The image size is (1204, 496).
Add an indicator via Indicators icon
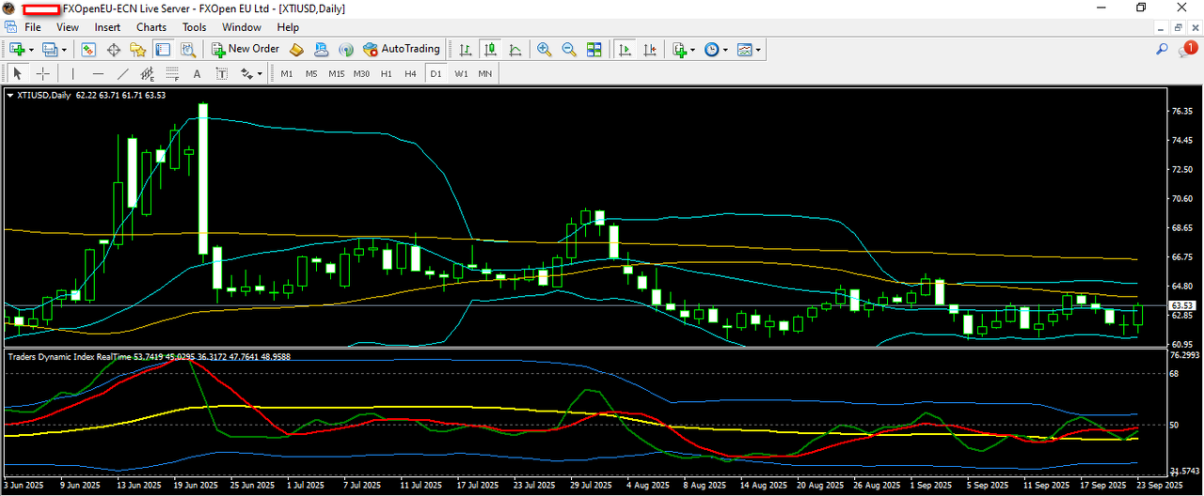(679, 49)
